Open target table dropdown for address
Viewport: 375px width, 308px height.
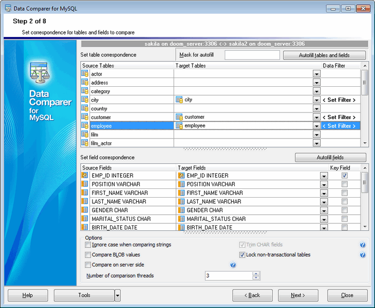coord(316,83)
